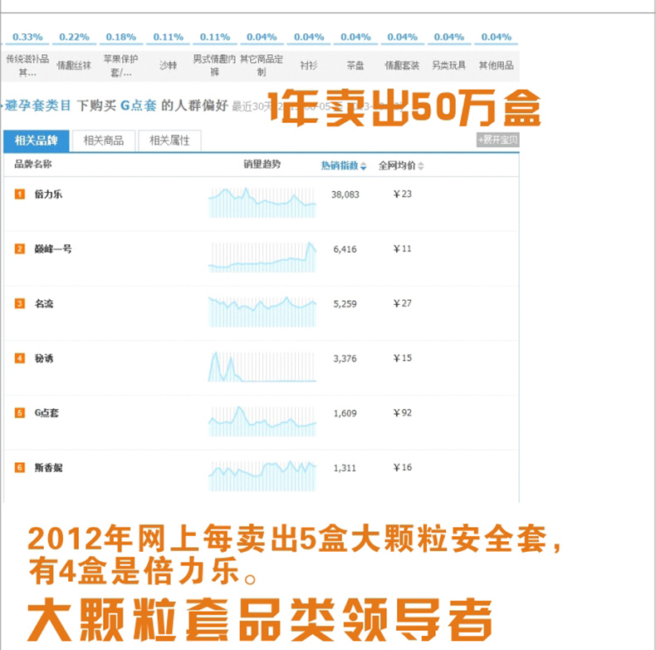This screenshot has height=650, width=656.
Task: Click average price ¥92
Action: pos(403,412)
